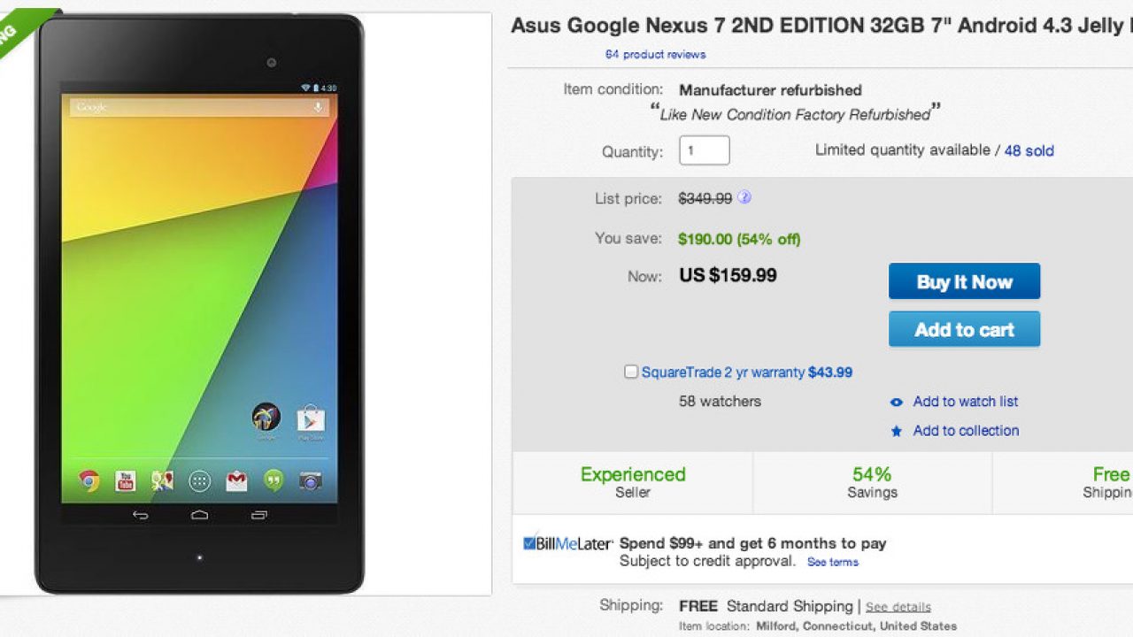Click the eye icon beside Add to watch list
This screenshot has width=1133, height=637.
tap(897, 403)
